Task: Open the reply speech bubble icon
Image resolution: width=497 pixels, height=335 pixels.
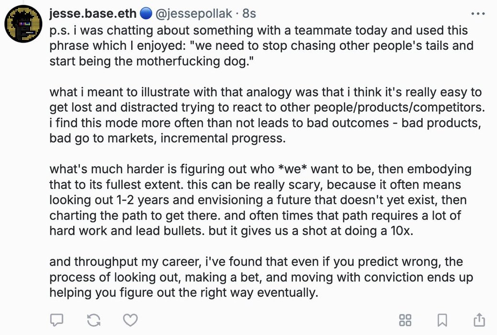Action: 56,320
